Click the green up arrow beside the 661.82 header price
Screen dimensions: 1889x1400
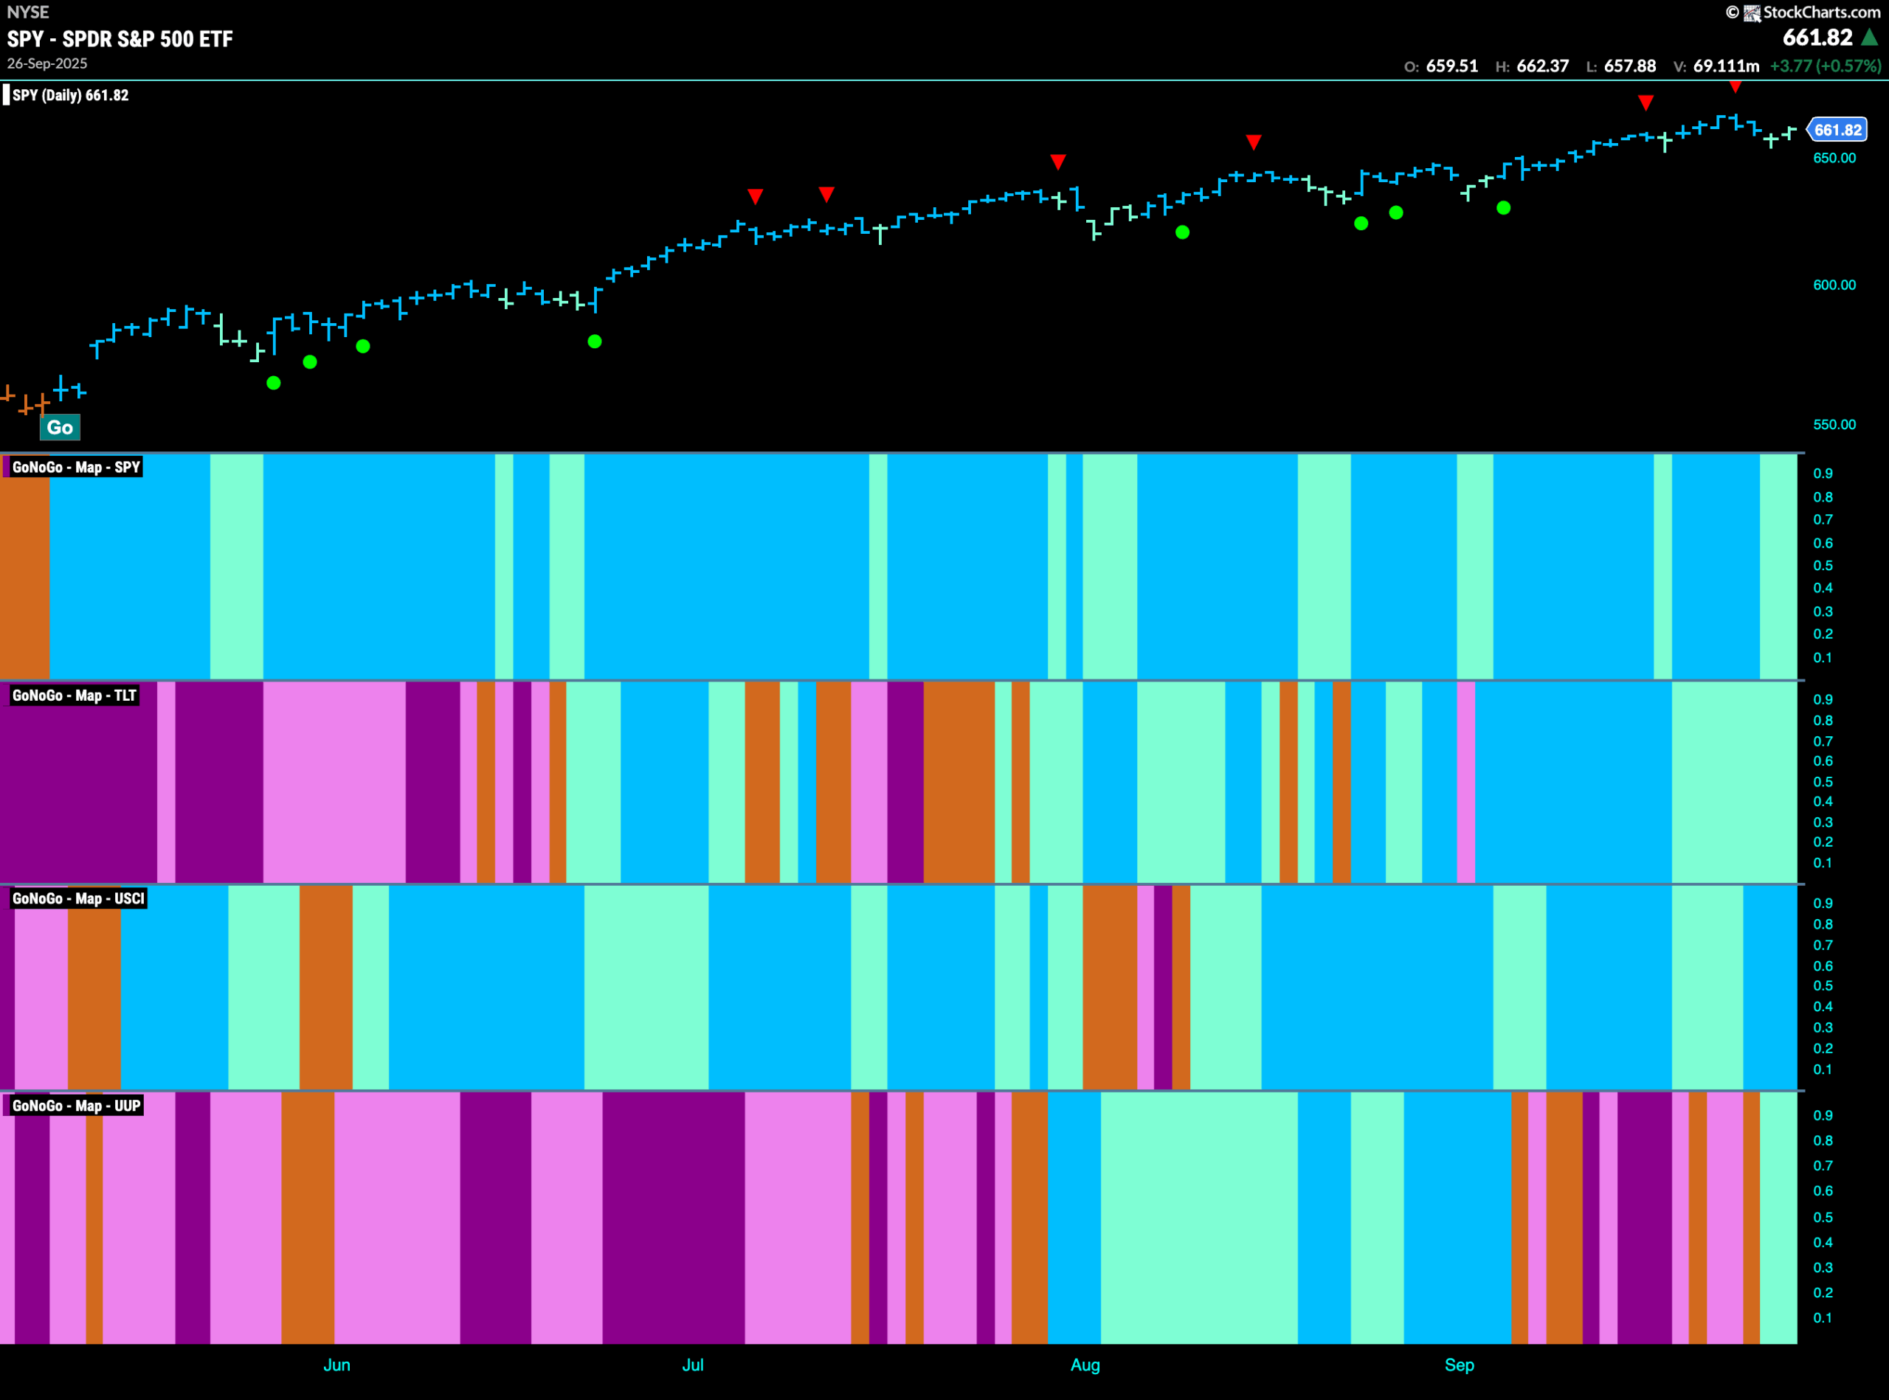[x=1870, y=38]
